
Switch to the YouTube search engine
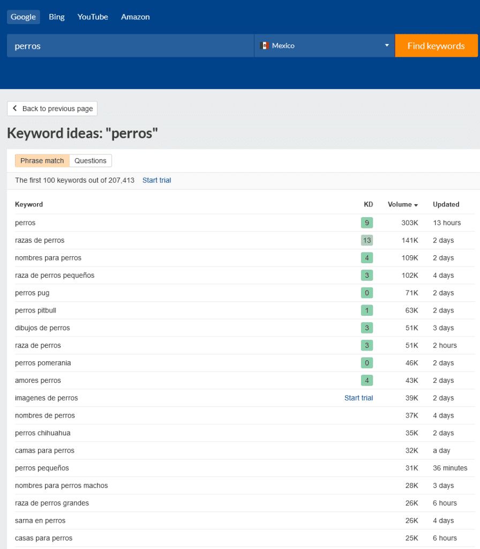point(92,17)
